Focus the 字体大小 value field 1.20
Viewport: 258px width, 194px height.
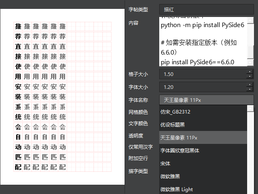point(202,87)
